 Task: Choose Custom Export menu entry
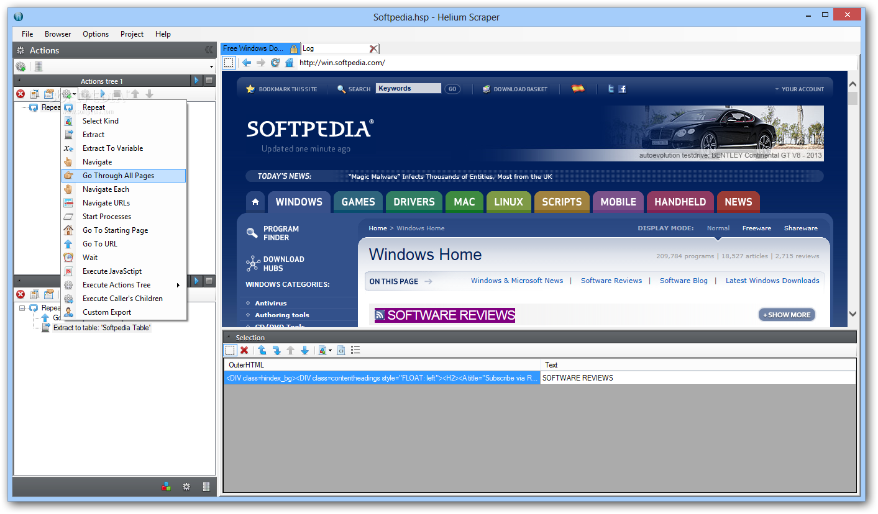coord(124,312)
